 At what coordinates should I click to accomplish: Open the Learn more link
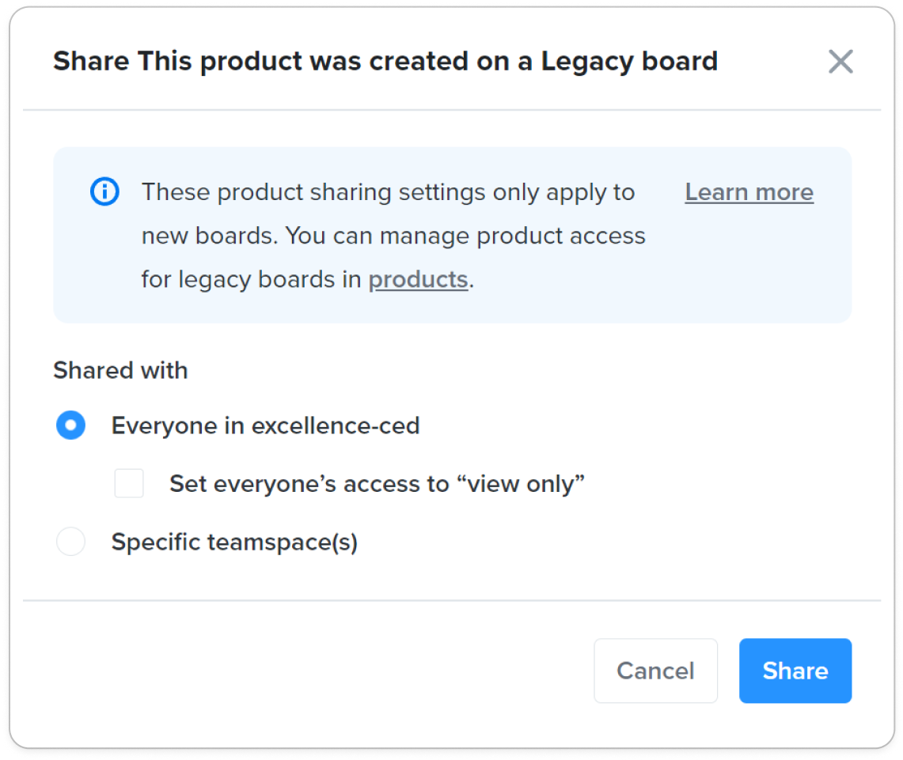pos(749,192)
